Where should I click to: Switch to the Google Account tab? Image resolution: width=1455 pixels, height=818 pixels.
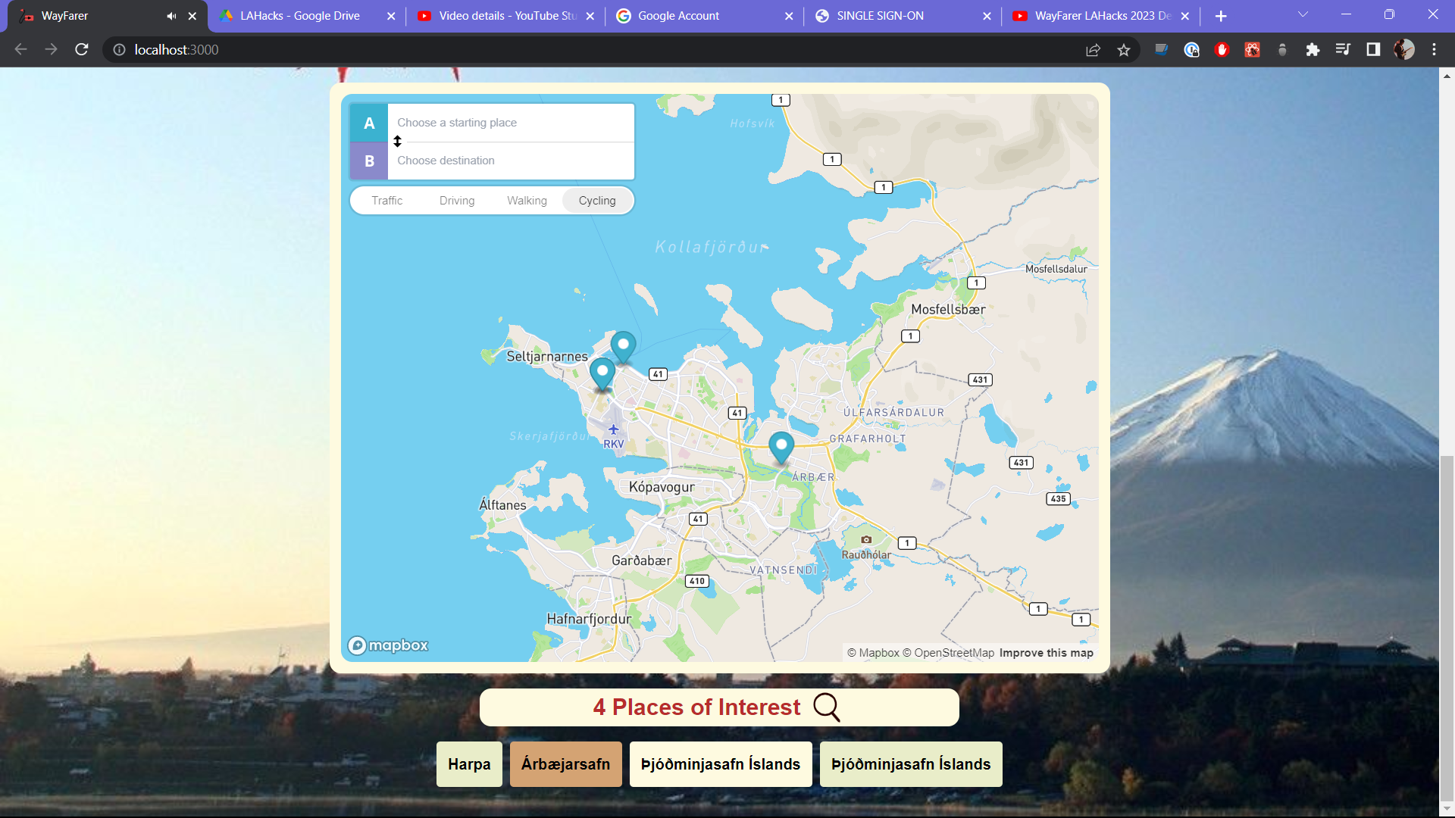click(678, 16)
